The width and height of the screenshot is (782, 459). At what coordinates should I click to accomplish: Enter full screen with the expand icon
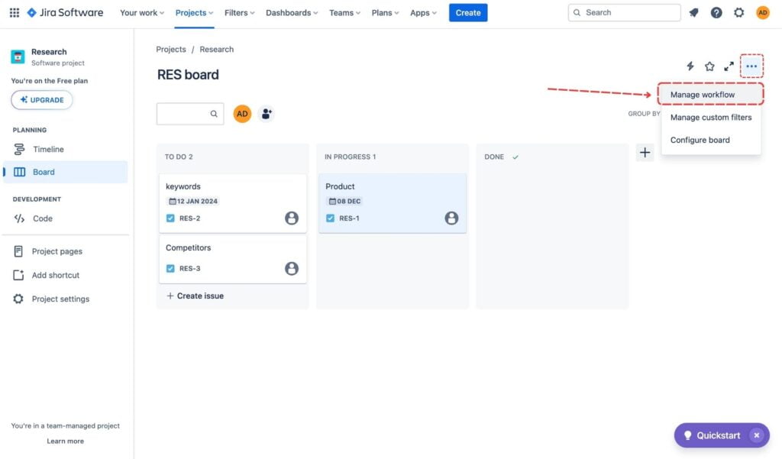[729, 66]
